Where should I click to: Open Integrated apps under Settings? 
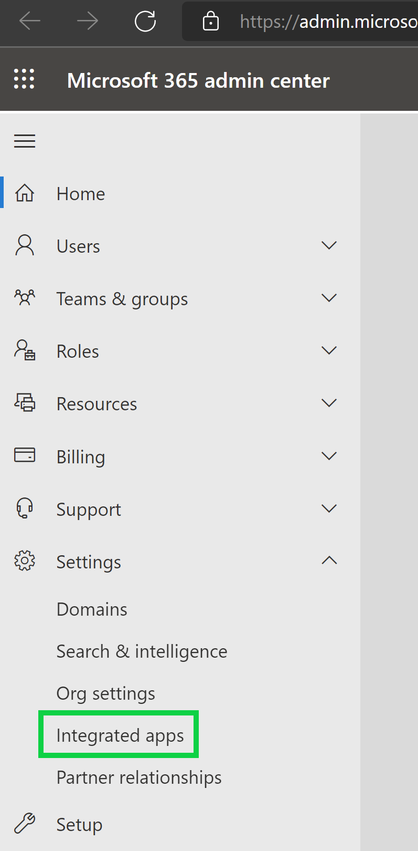coord(120,735)
